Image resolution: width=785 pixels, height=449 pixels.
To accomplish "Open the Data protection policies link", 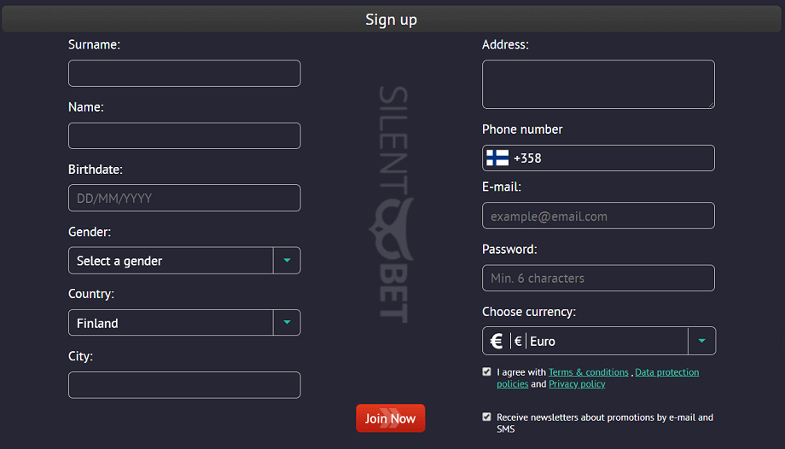I will (666, 372).
